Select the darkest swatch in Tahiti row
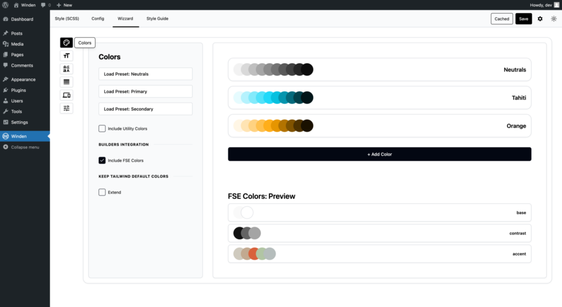This screenshot has height=307, width=562. [307, 98]
